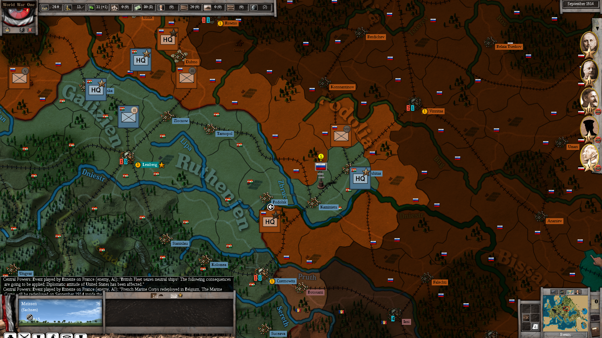
Task: Click the lightning bolt icon under the emblem
Action: [x=22, y=30]
